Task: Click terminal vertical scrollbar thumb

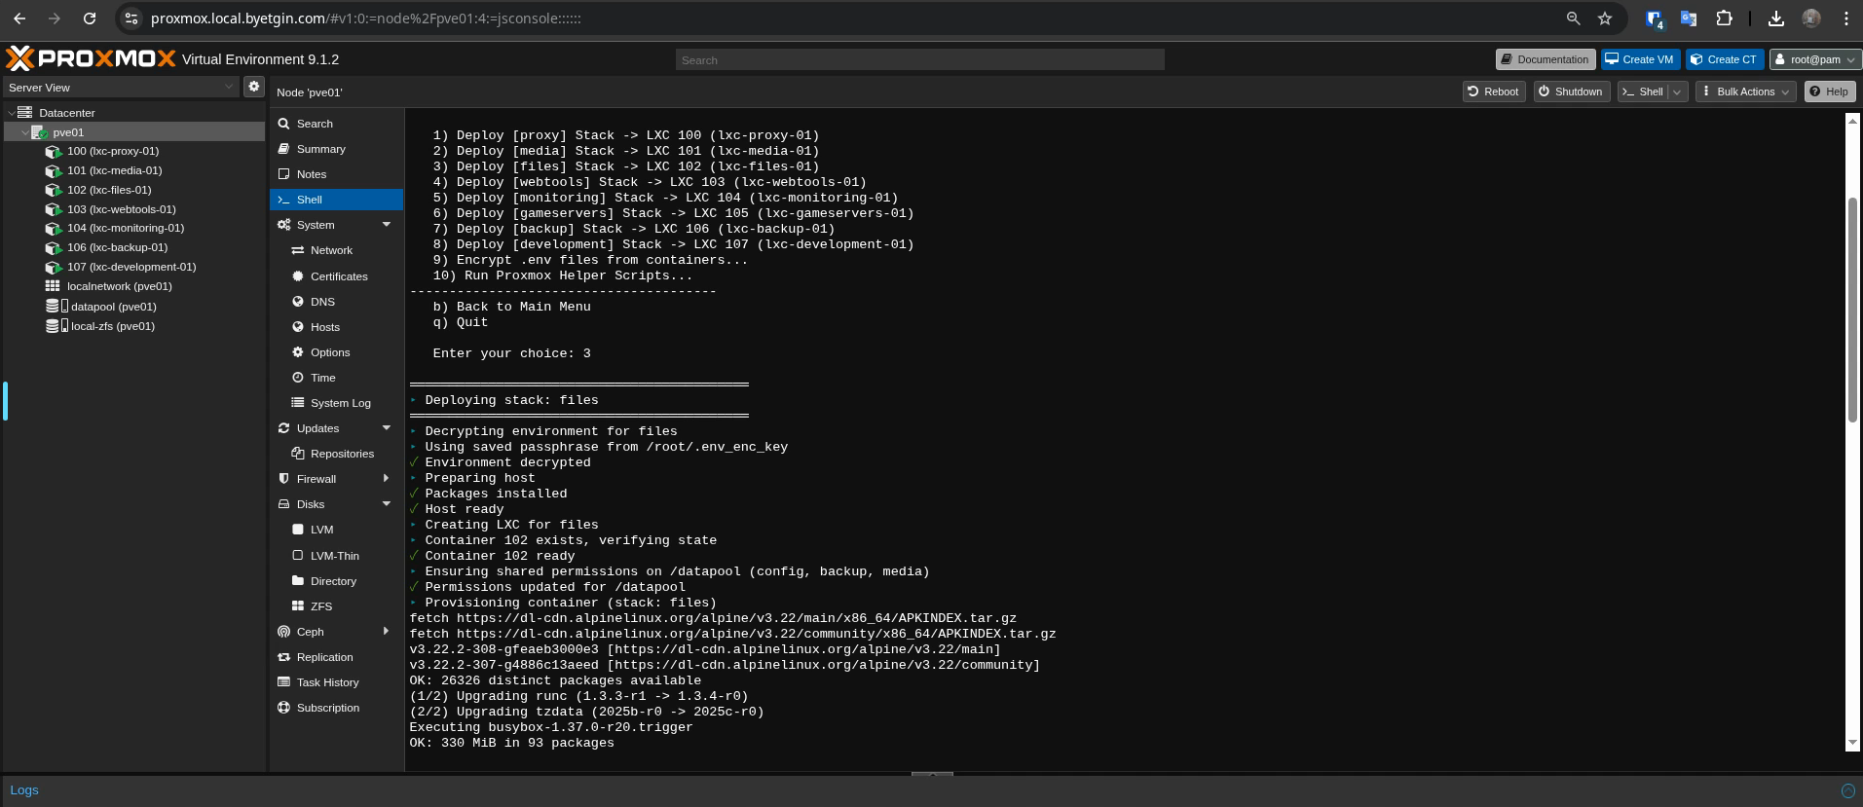Action: (1852, 310)
